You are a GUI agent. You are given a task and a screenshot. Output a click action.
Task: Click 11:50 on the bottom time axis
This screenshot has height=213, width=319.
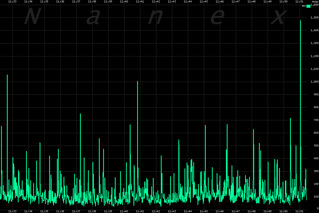coord(283,211)
